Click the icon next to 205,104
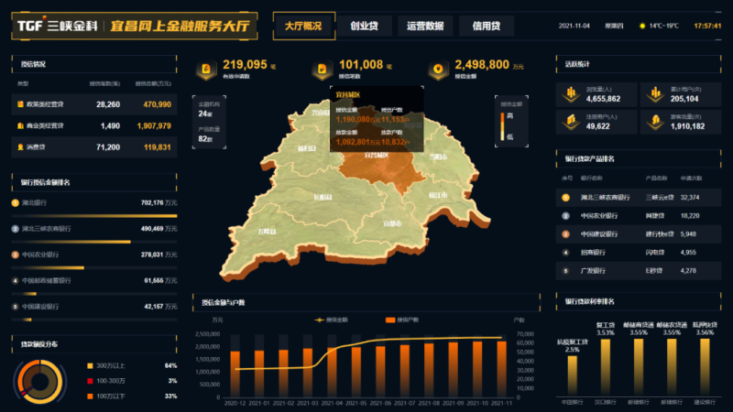 click(656, 94)
